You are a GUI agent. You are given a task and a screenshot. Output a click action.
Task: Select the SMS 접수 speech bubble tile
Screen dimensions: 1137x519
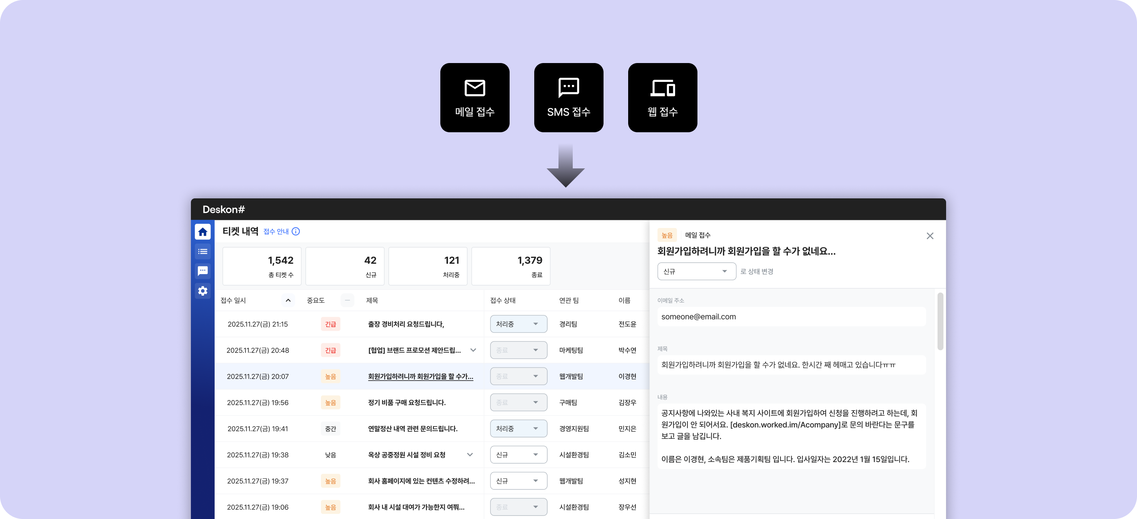click(x=568, y=97)
